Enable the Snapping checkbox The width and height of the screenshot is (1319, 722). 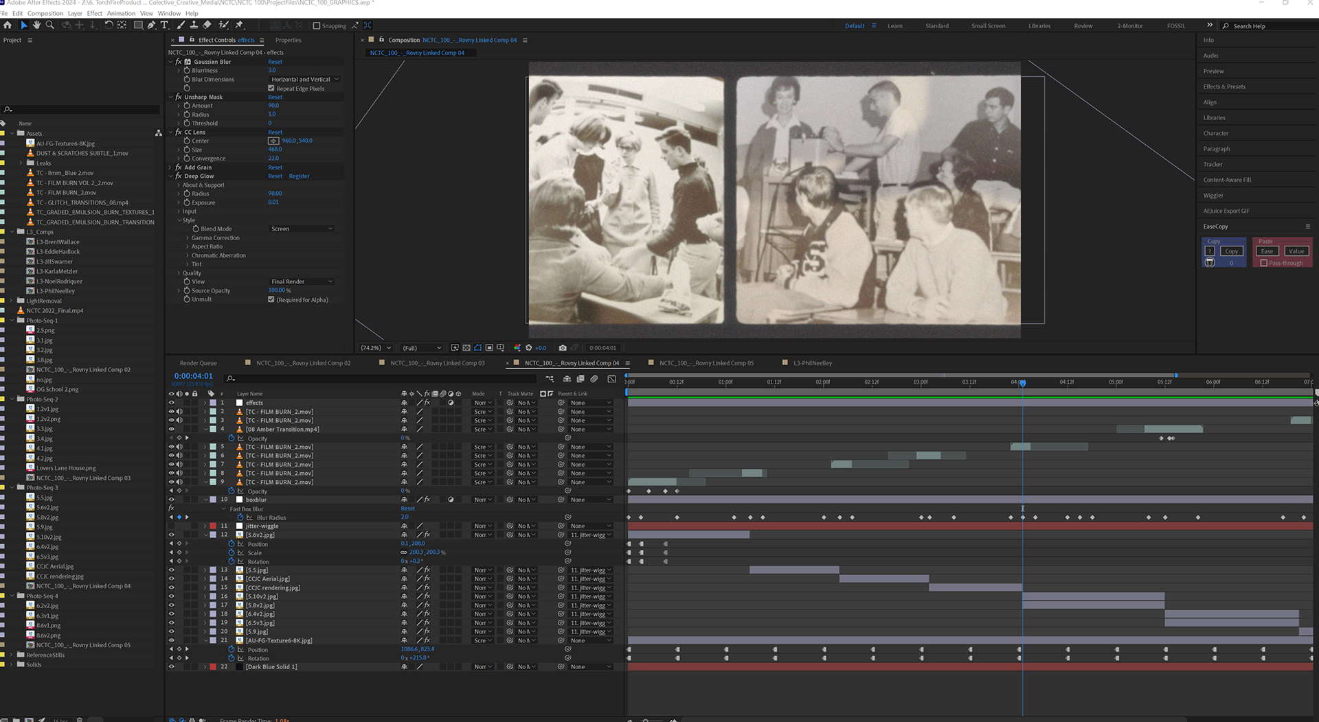point(317,26)
